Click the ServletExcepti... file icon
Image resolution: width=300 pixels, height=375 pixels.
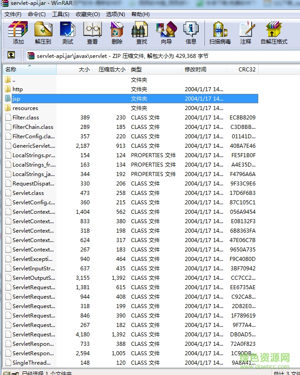coord(9,259)
